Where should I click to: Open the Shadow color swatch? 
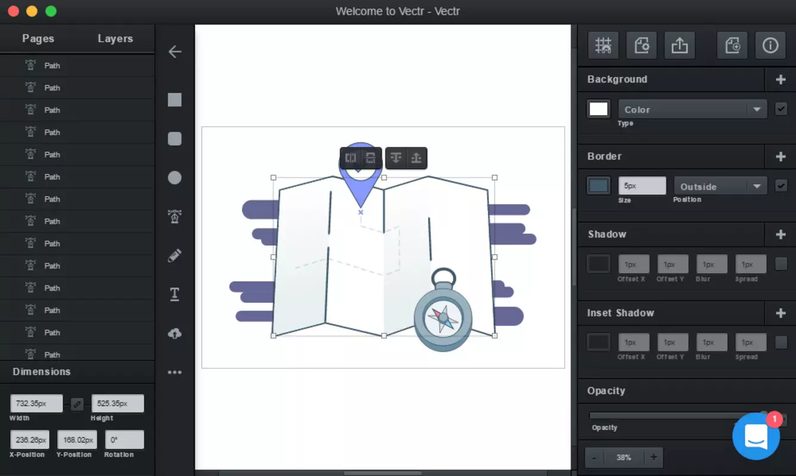pyautogui.click(x=599, y=264)
